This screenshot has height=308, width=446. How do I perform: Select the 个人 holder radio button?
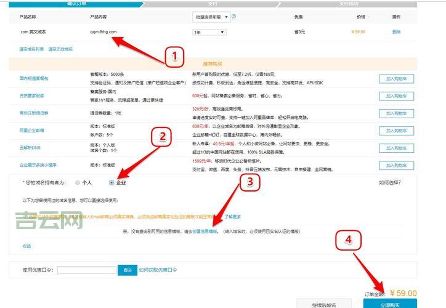78,182
